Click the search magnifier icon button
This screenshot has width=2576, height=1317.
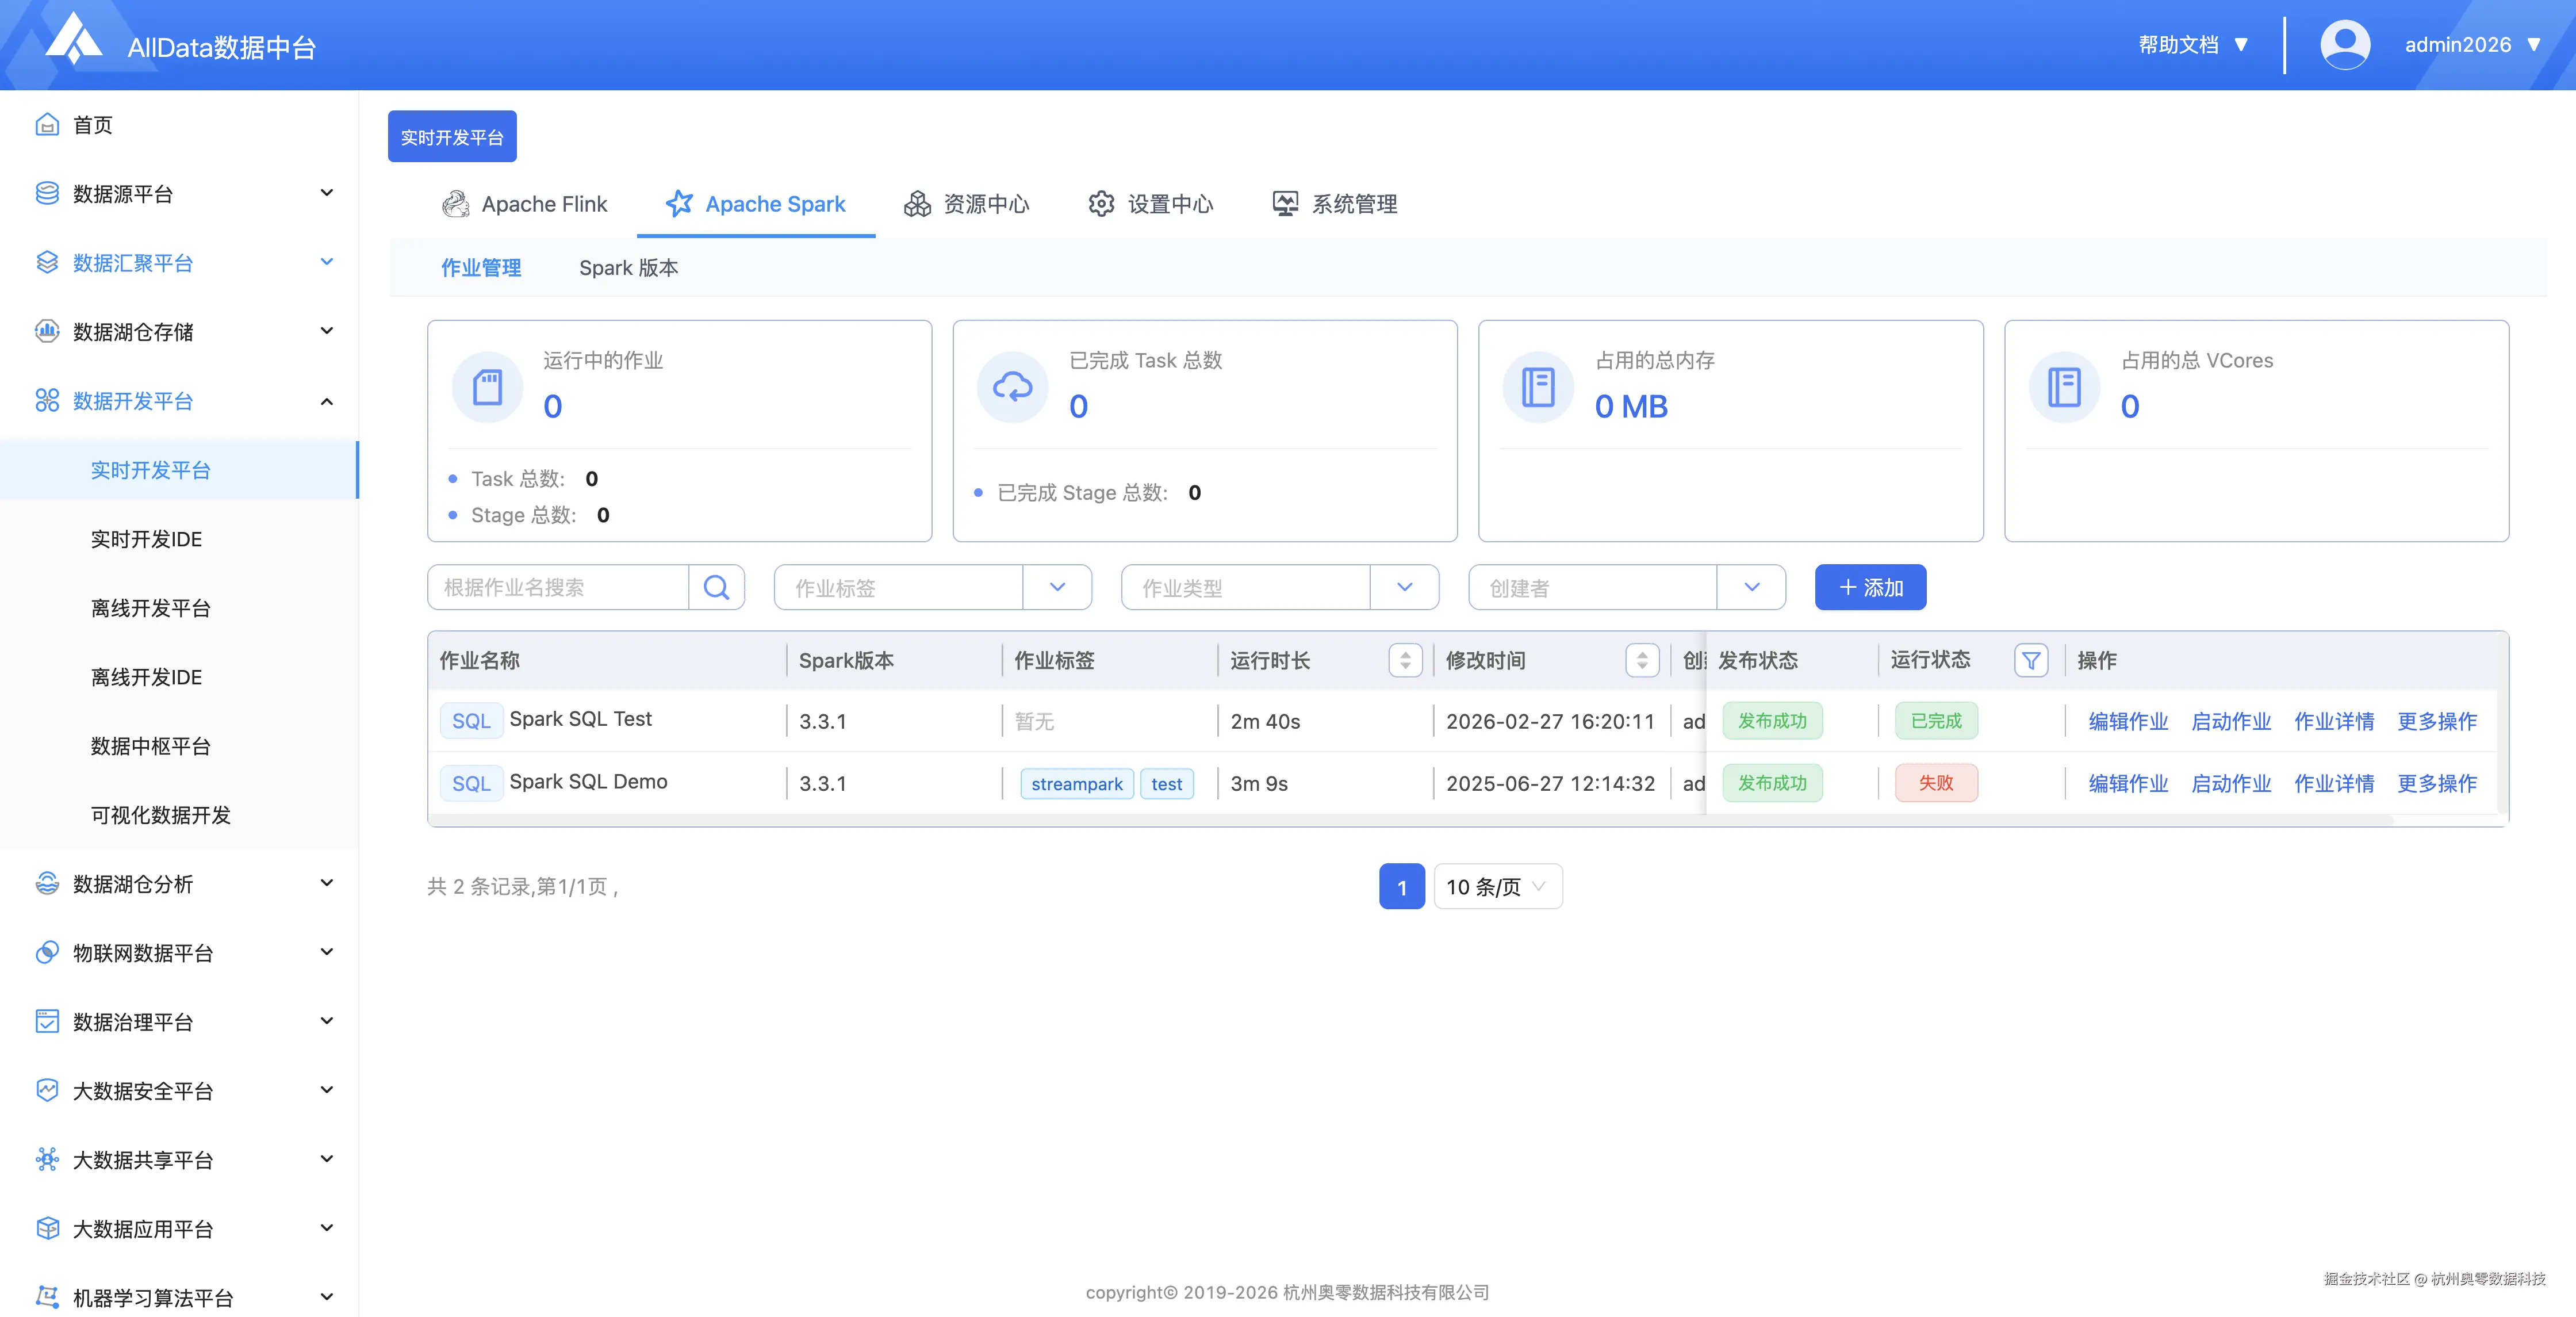coord(716,587)
